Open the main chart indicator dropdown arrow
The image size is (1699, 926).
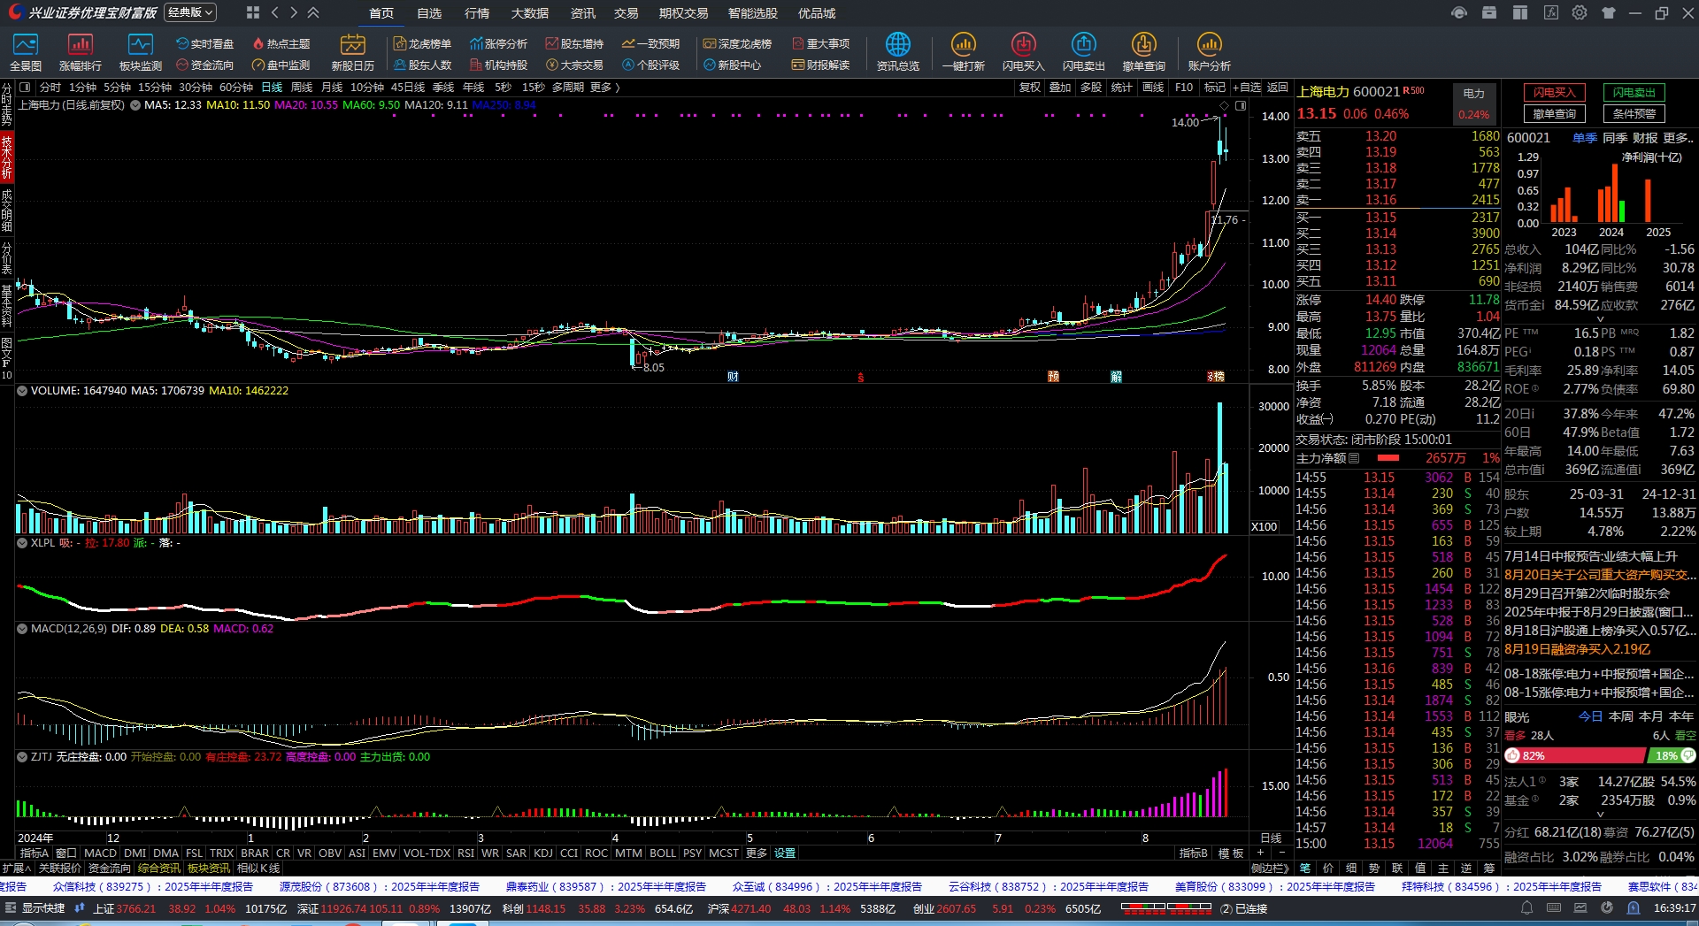135,105
